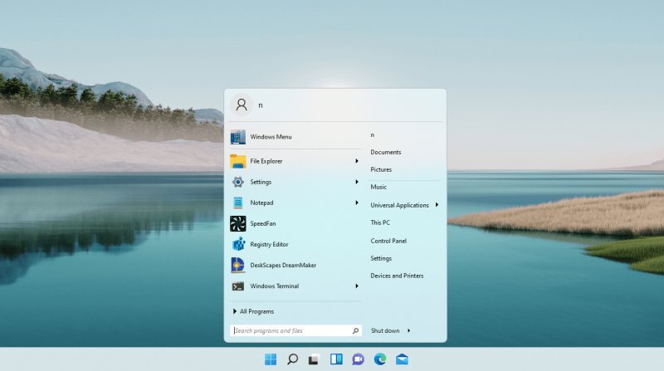The image size is (664, 371).
Task: Click the Universal Applications label
Action: (x=399, y=205)
